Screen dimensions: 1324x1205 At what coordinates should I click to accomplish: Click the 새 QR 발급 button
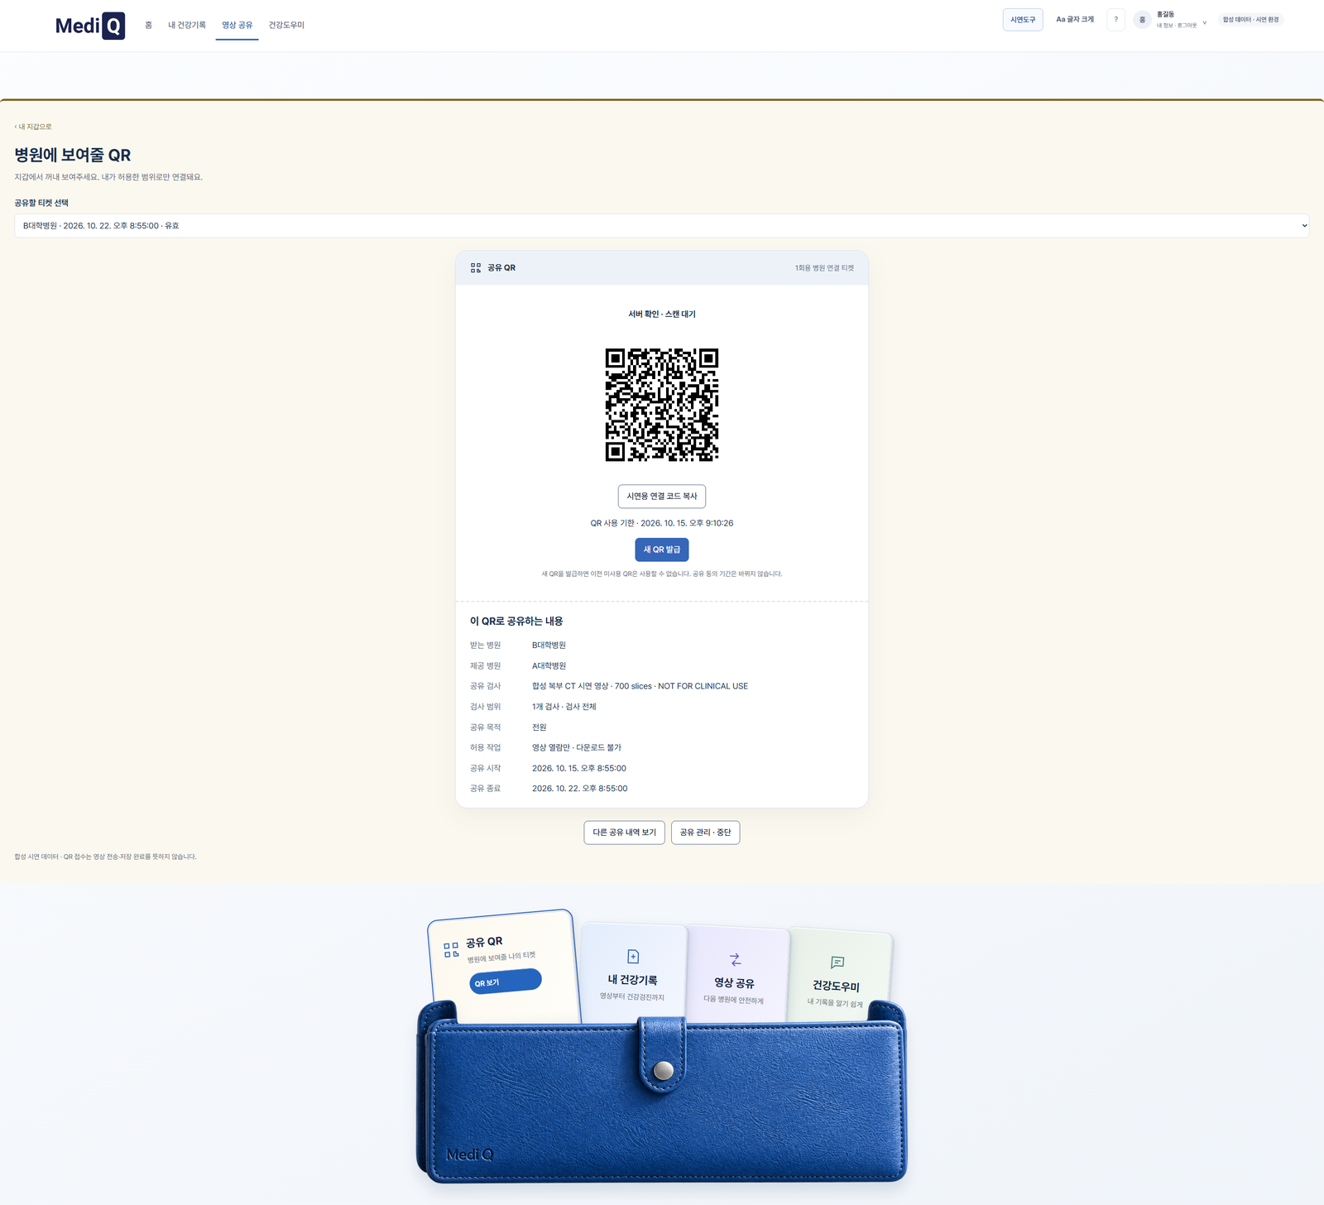[662, 550]
